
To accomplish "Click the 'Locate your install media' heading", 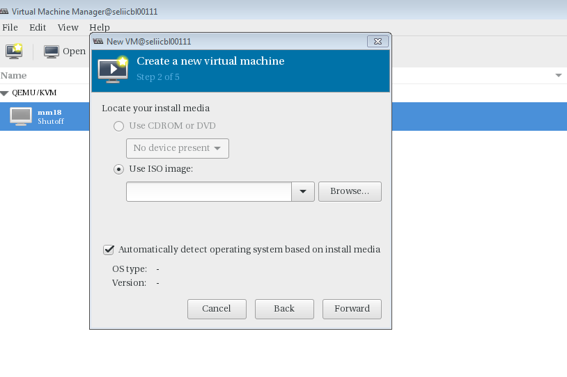I will pyautogui.click(x=156, y=109).
